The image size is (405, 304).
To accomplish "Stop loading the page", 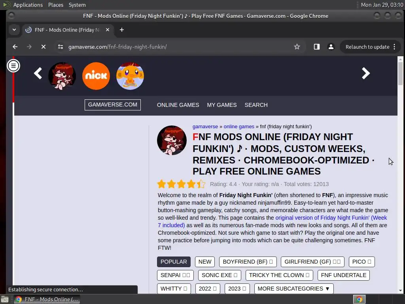I will tap(44, 47).
